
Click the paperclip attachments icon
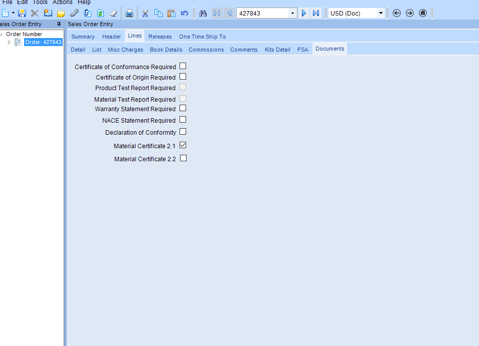pos(87,13)
